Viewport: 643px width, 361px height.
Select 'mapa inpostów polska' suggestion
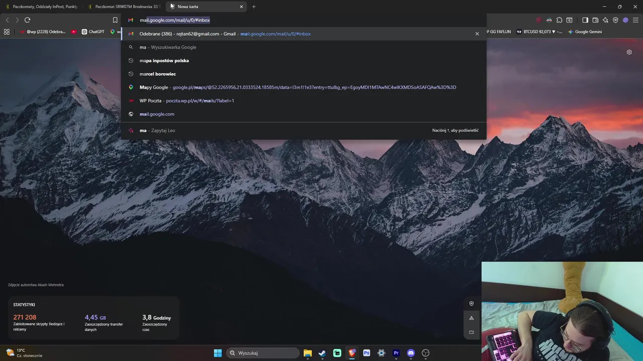(304, 61)
